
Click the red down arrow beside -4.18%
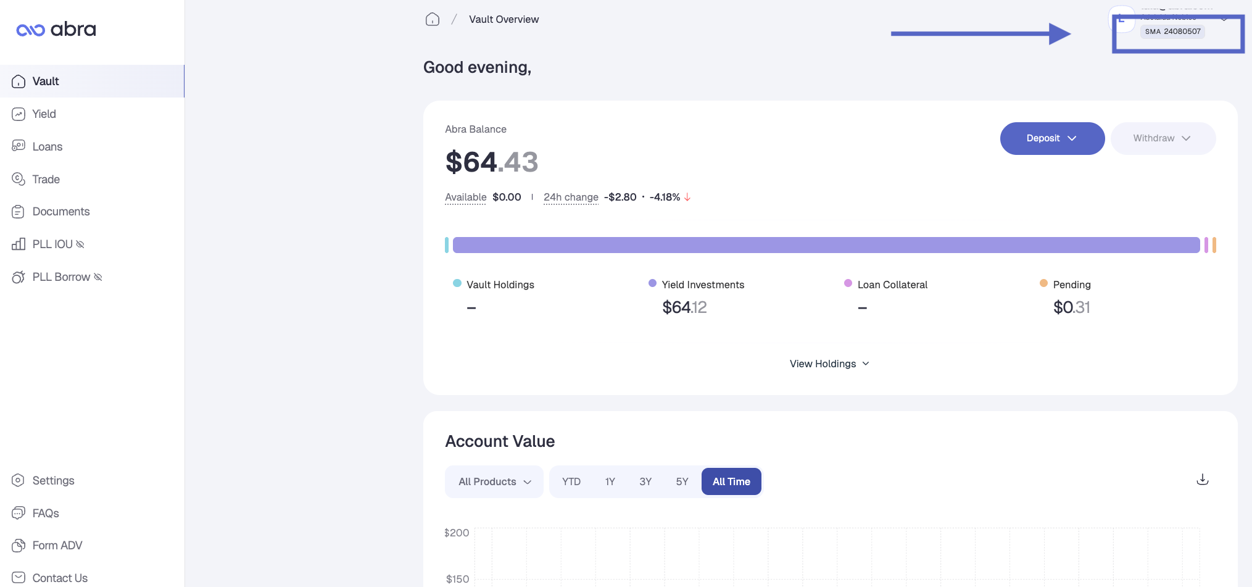(x=687, y=198)
